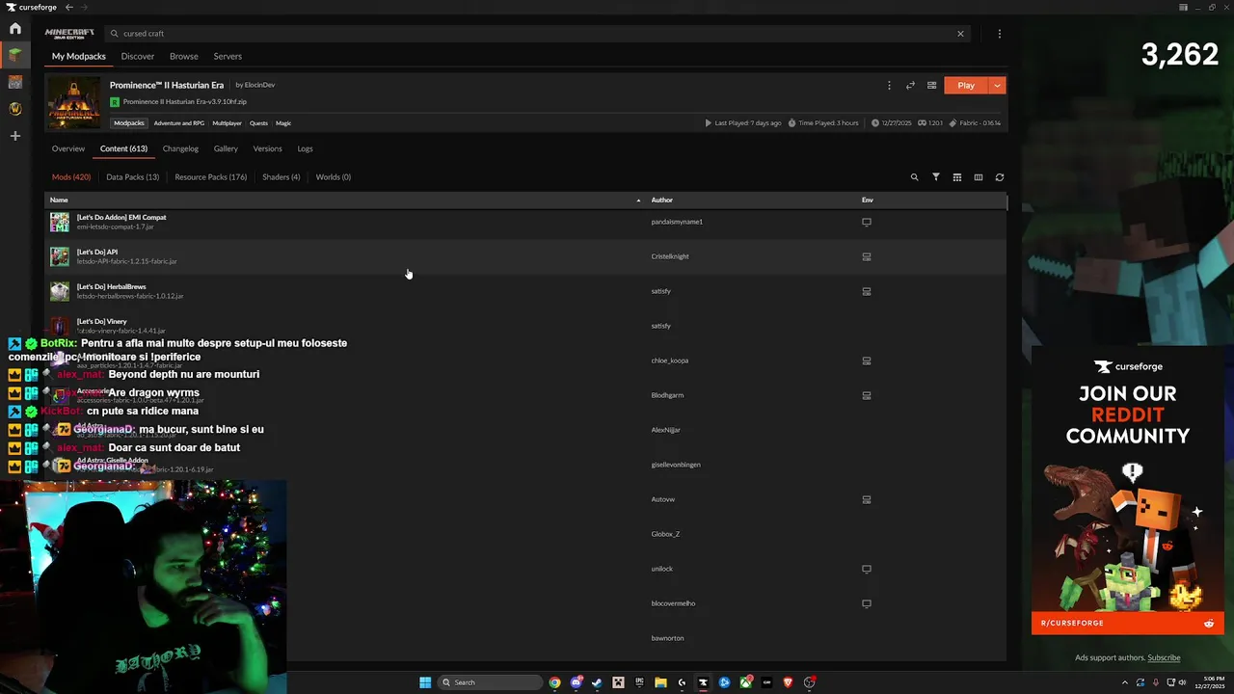Click the env icon in pandaismyname1 row
The height and width of the screenshot is (694, 1234).
point(867,222)
